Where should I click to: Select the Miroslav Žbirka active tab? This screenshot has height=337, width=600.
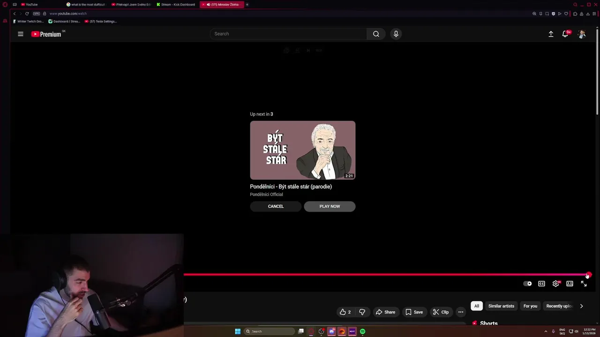pos(221,5)
